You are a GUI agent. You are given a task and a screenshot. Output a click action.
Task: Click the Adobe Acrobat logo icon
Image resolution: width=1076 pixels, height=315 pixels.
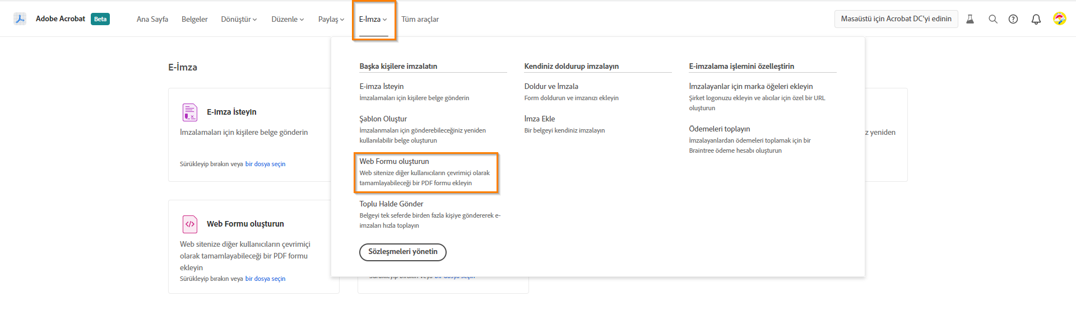(20, 19)
